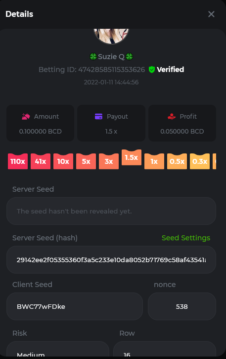Click the Client Seed field BWC77wFDke
Screen dimensions: 226x359
[x=75, y=306]
